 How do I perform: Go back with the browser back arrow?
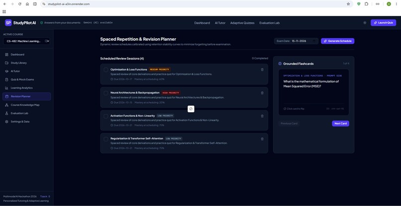point(4,4)
